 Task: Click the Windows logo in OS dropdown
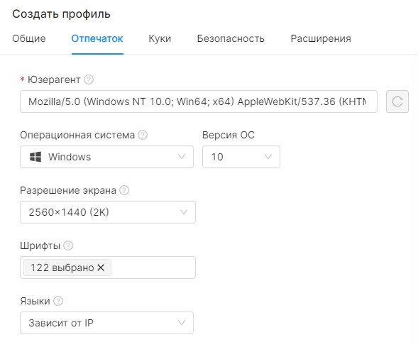[35, 157]
